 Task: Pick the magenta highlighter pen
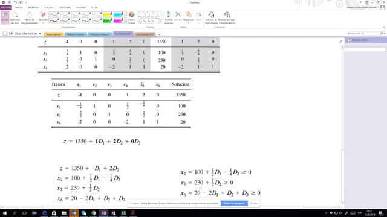click(x=118, y=20)
